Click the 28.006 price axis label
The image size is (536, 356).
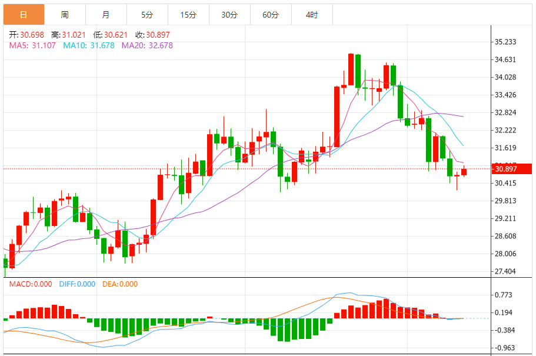click(505, 254)
